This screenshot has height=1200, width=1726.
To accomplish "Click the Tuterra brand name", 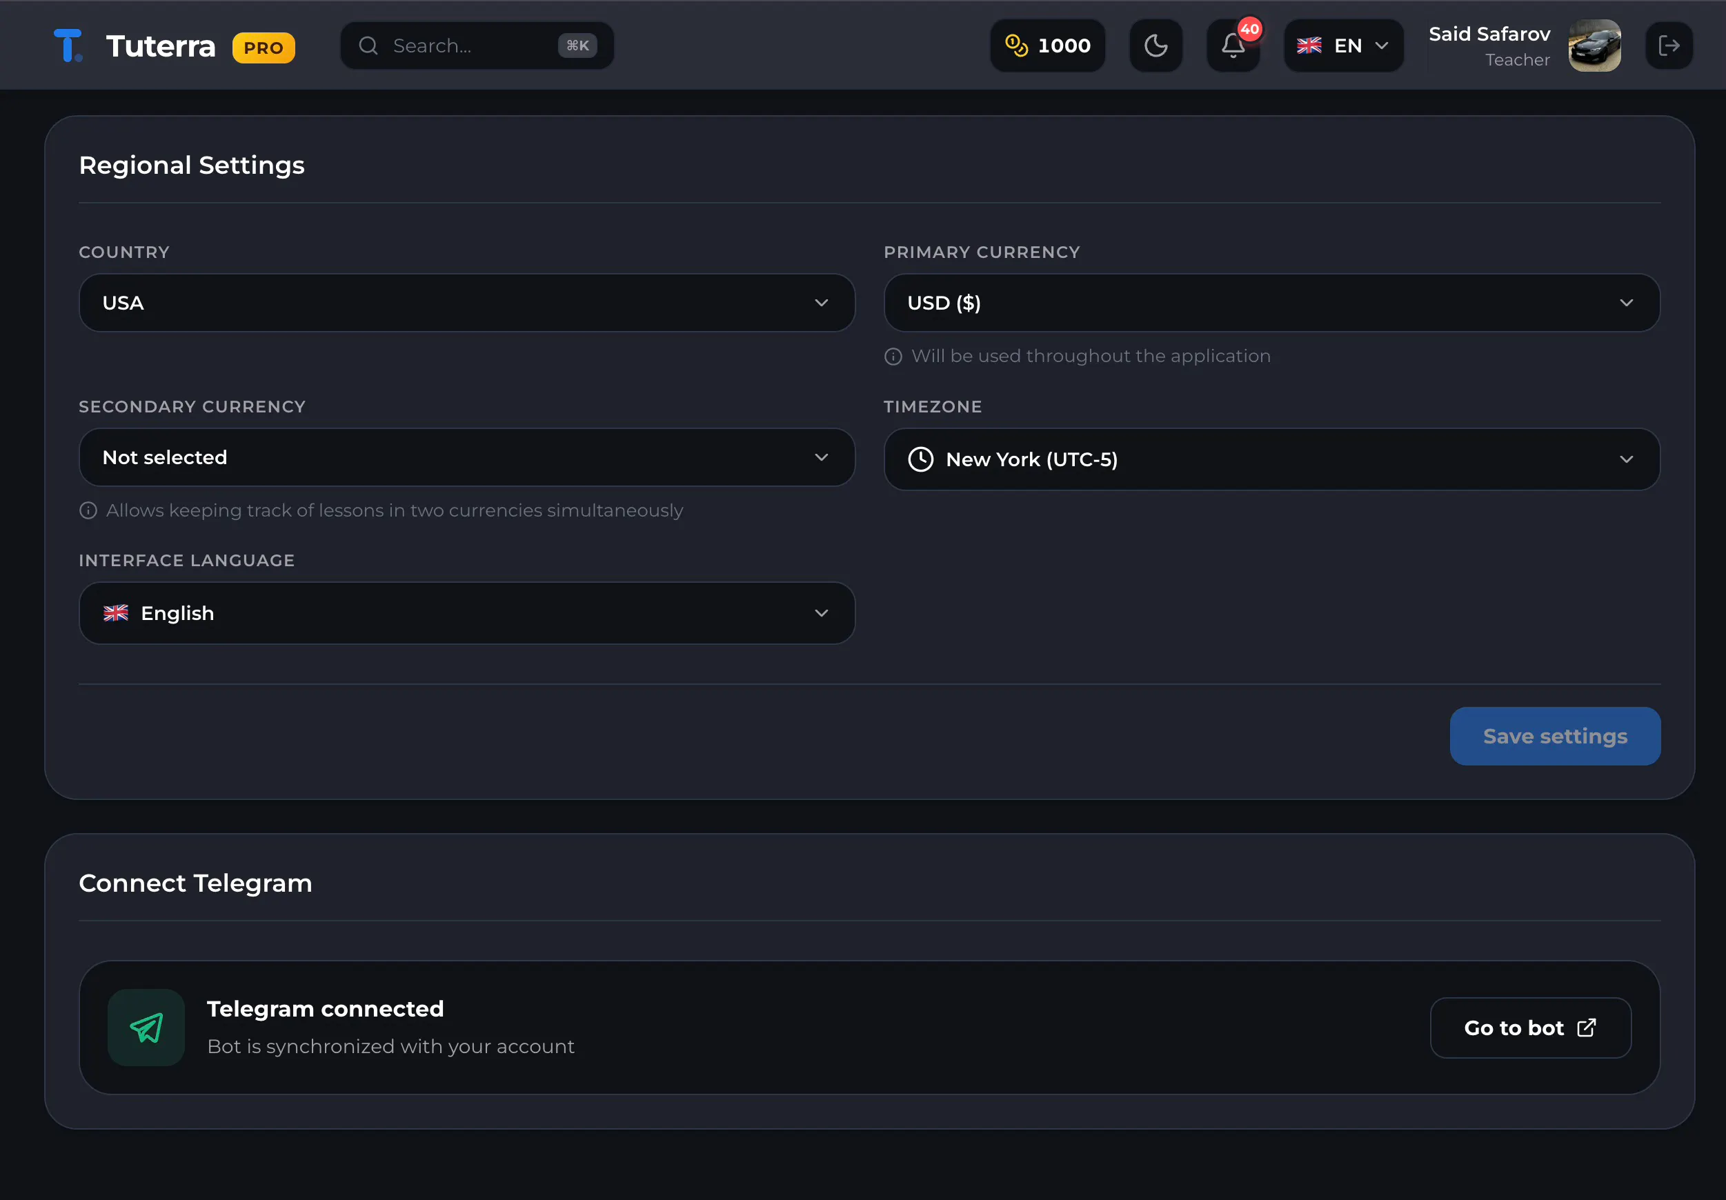I will (x=161, y=47).
